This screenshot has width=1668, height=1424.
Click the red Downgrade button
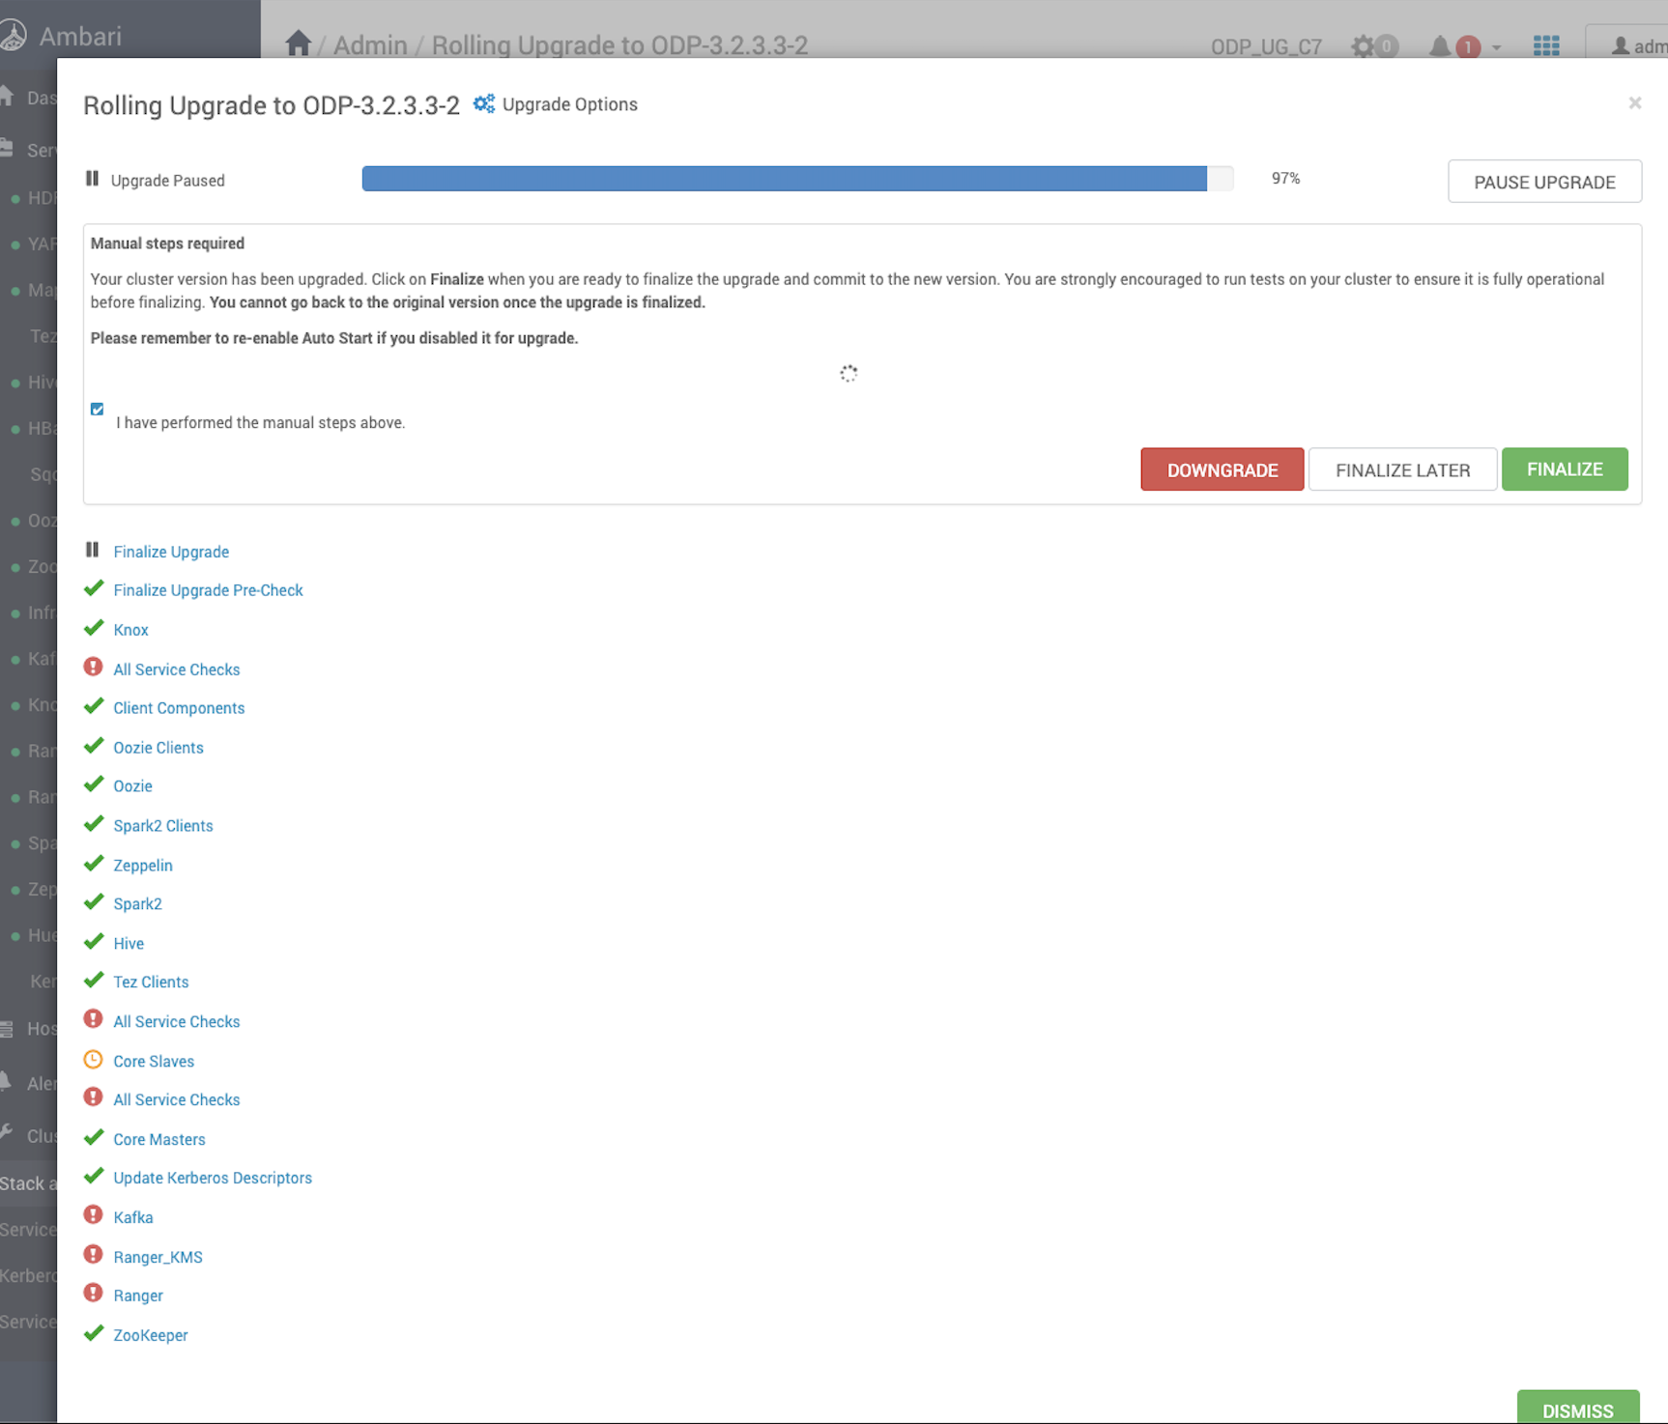(1222, 470)
